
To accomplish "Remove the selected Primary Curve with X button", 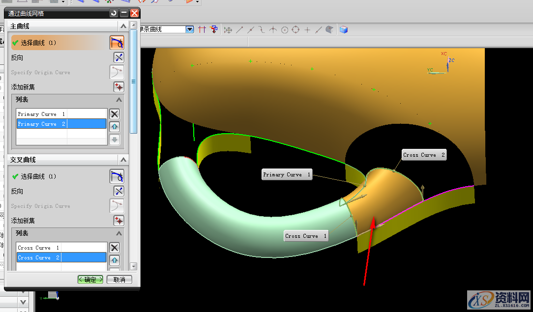I will 114,114.
